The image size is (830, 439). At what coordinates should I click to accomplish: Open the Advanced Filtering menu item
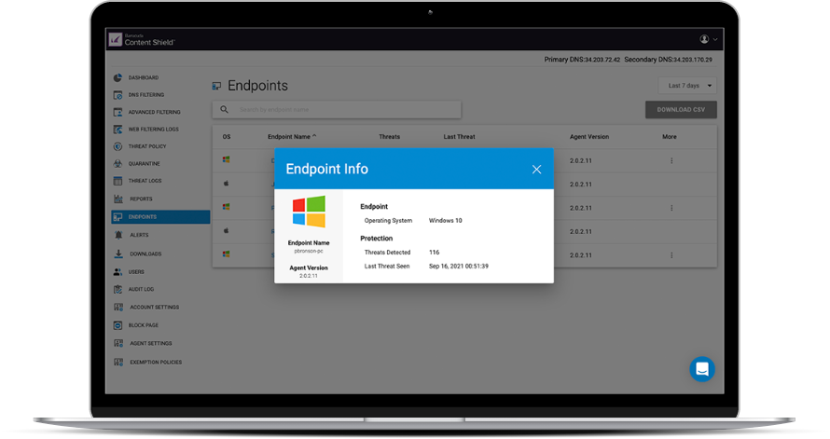coord(154,112)
